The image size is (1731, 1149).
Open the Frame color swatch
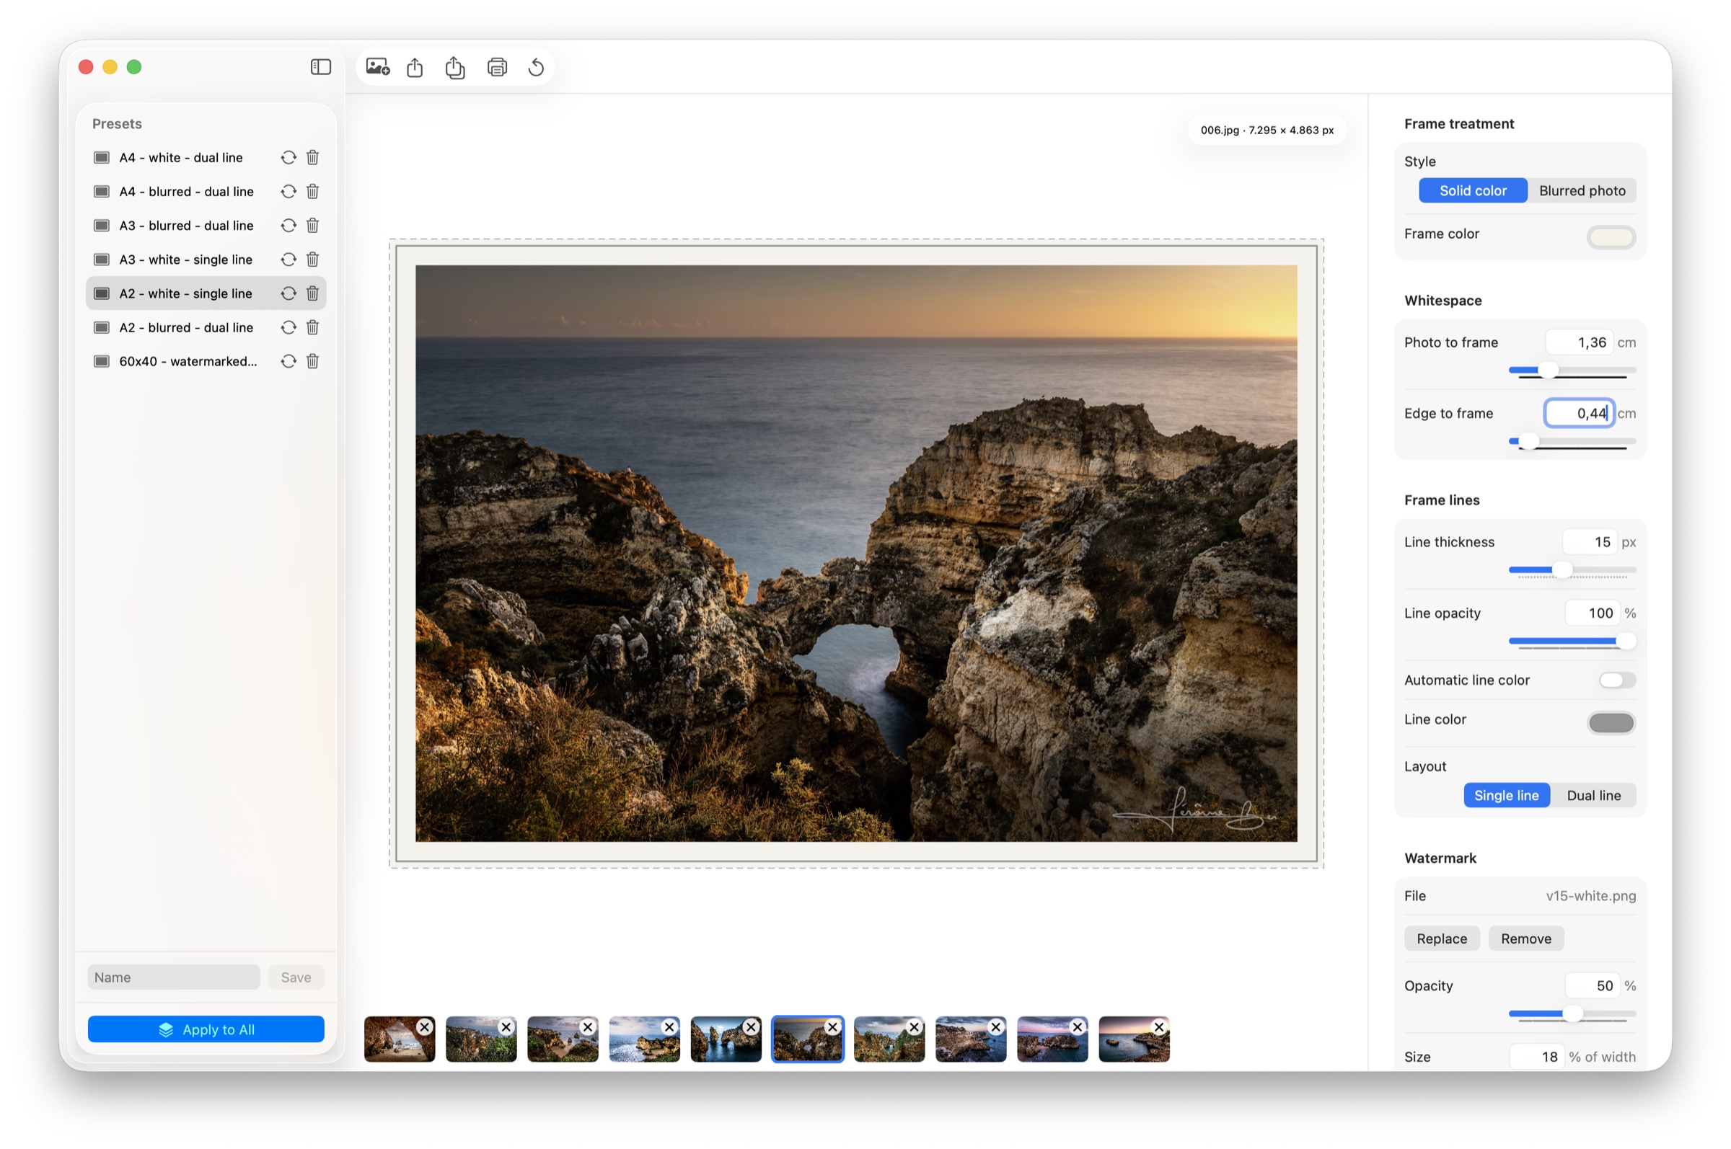1611,236
